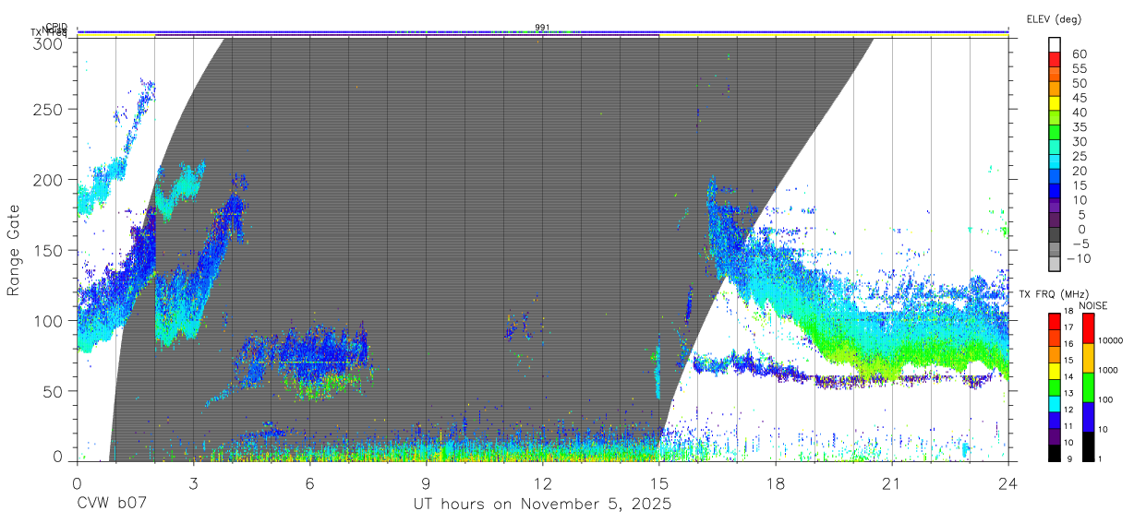Click the '24' hour tick on the time axis
The height and width of the screenshot is (523, 1134).
(x=1007, y=482)
